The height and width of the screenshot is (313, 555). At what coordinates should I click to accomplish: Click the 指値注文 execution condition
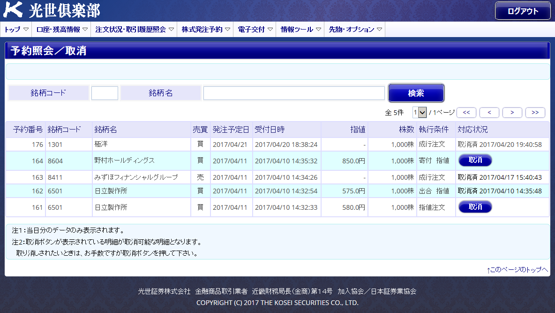pyautogui.click(x=432, y=207)
